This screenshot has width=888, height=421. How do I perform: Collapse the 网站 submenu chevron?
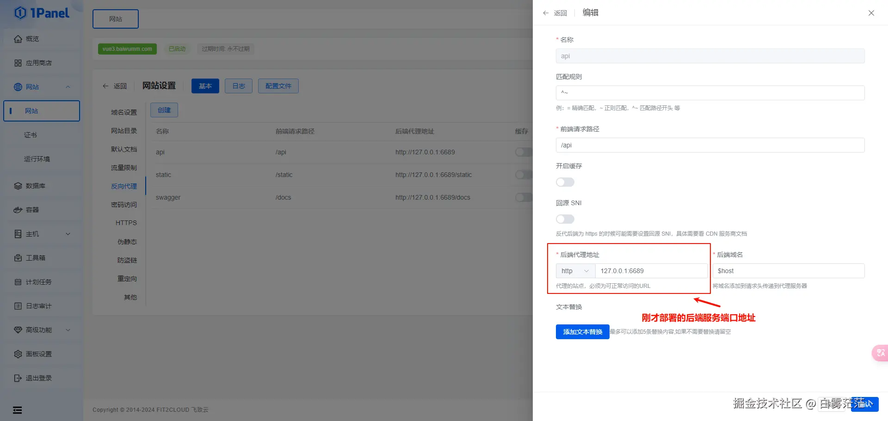coord(68,87)
